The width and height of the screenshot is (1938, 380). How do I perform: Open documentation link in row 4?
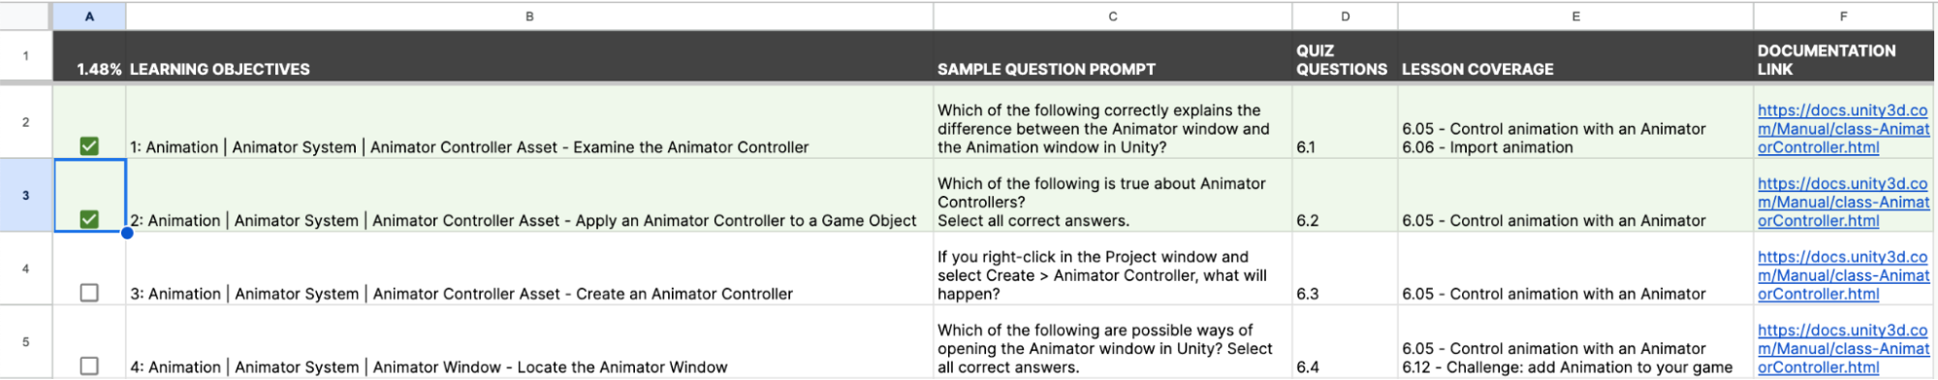pos(1843,275)
